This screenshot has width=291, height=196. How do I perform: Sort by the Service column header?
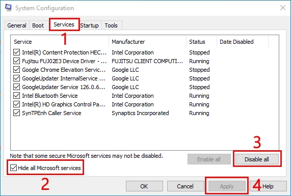pyautogui.click(x=60, y=42)
